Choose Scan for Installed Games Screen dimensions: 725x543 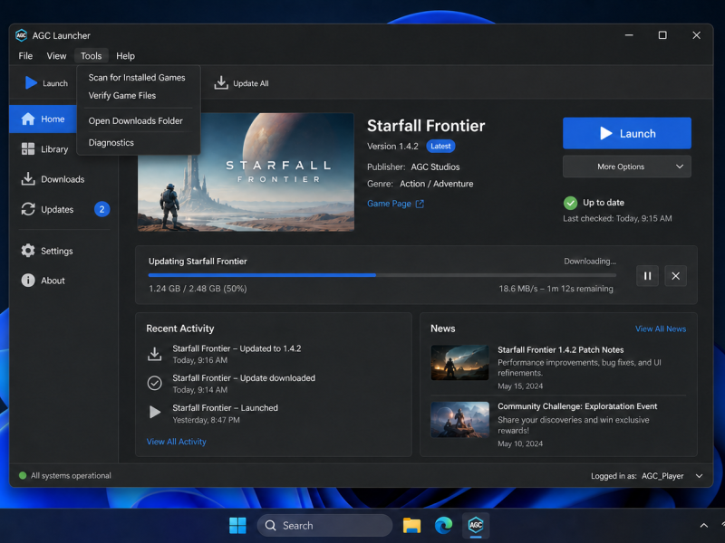(137, 78)
